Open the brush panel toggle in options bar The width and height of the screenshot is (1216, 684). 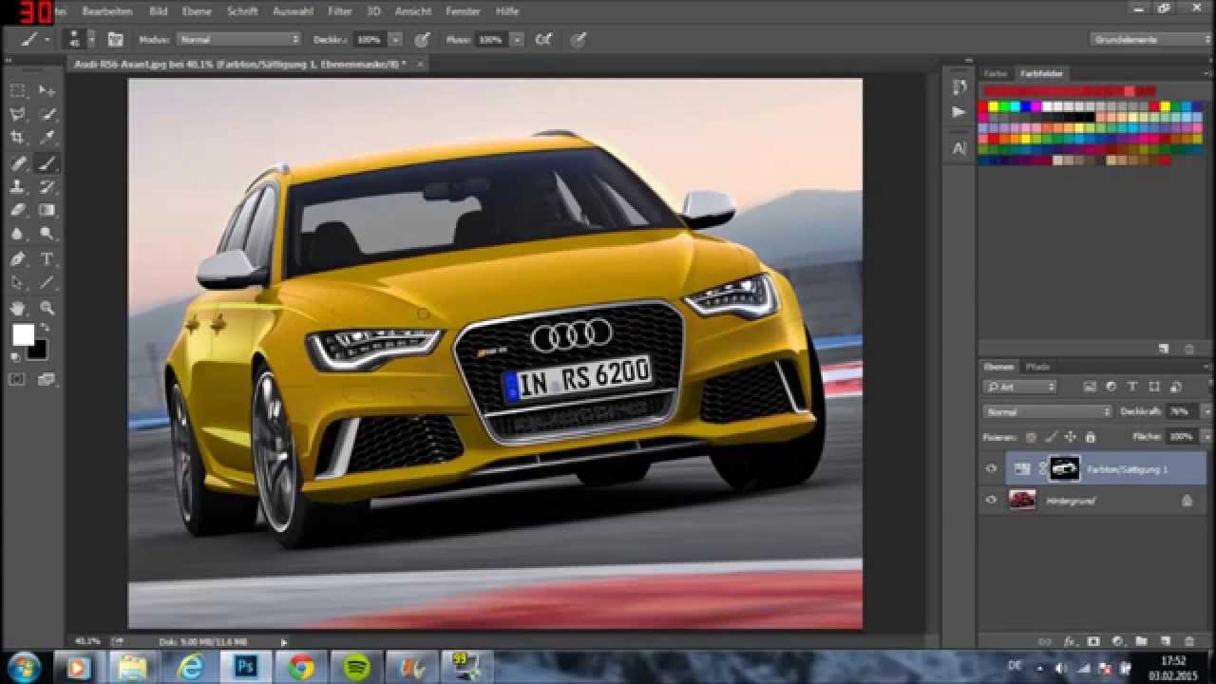point(115,40)
